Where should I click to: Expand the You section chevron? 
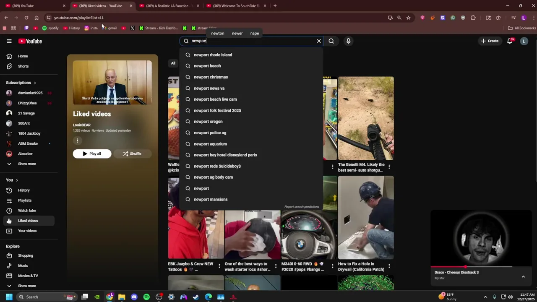tap(17, 180)
